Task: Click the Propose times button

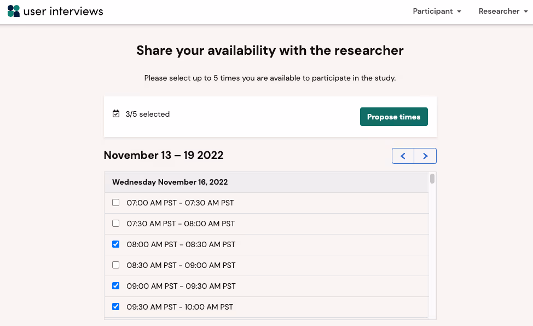Action: [x=393, y=117]
